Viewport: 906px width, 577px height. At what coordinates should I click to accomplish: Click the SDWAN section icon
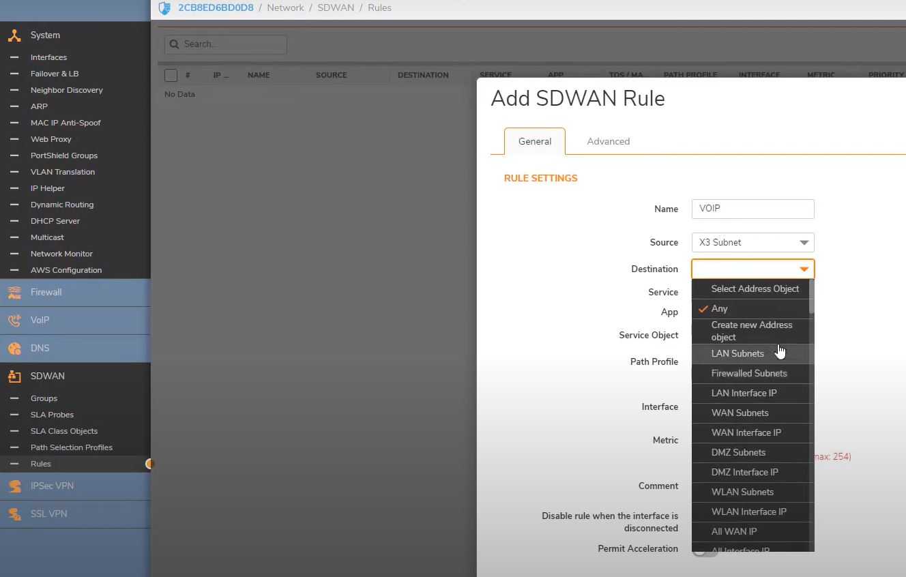click(x=14, y=376)
